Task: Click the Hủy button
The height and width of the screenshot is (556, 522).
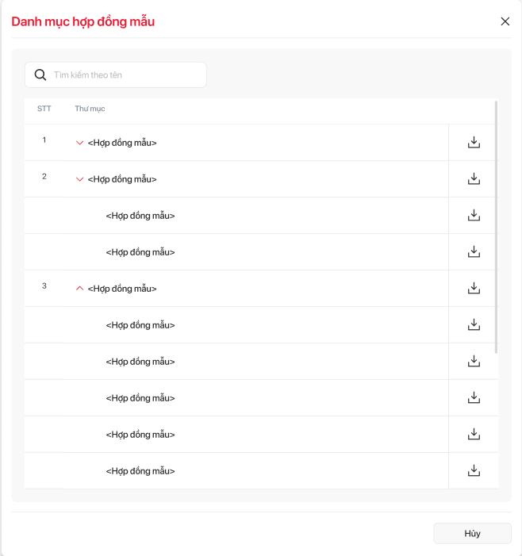Action: coord(472,534)
